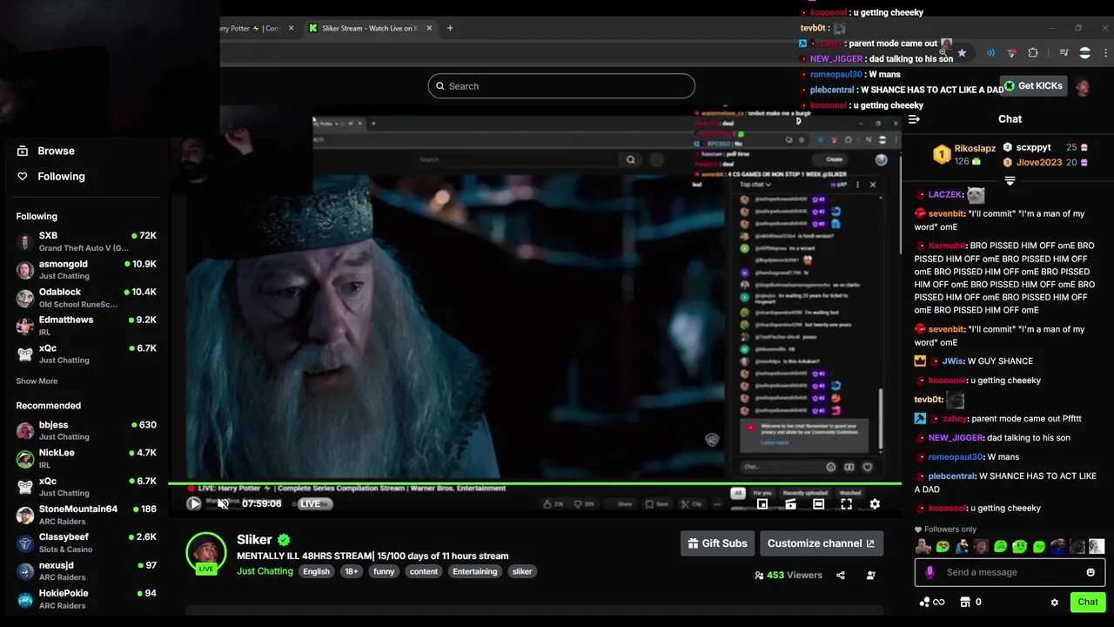This screenshot has width=1114, height=627.
Task: Seek on the green stream progress bar
Action: (535, 482)
